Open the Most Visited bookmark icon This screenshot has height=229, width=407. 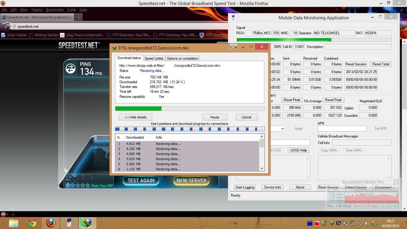3,35
